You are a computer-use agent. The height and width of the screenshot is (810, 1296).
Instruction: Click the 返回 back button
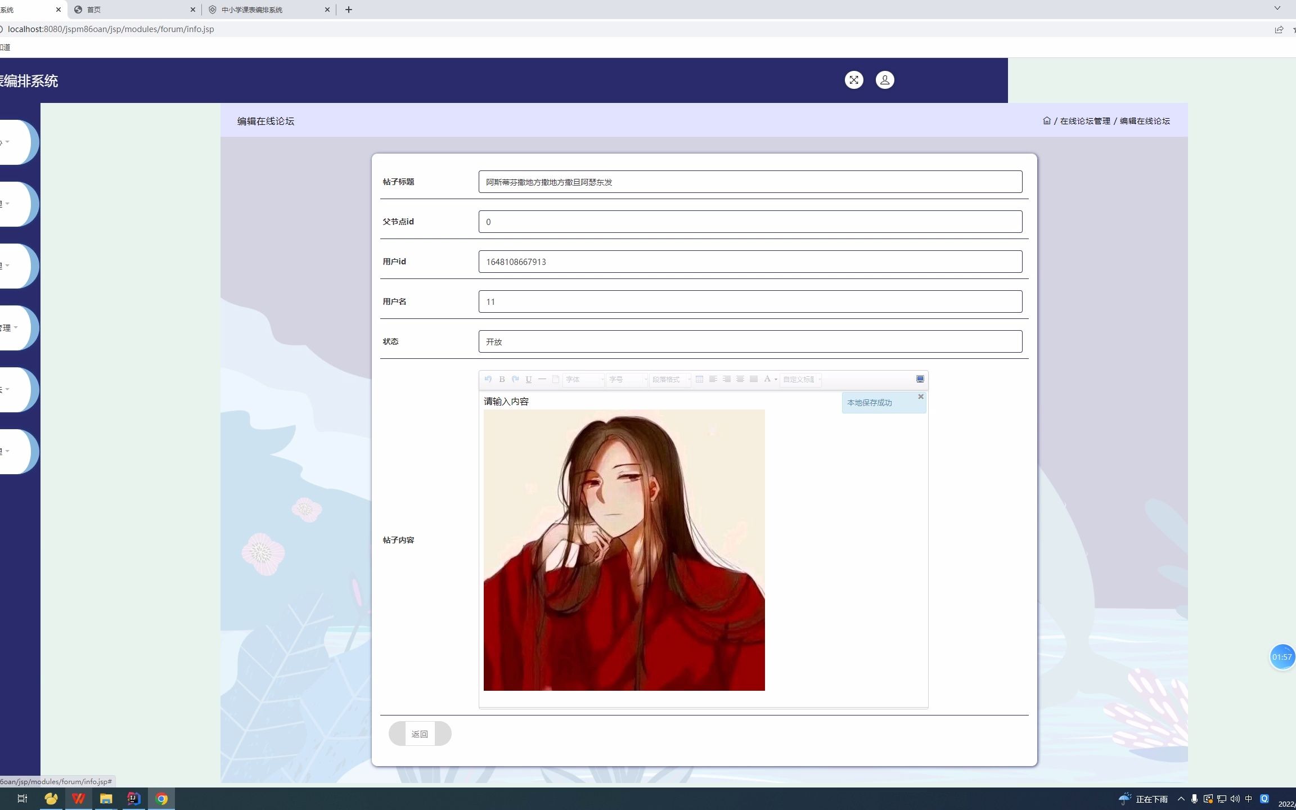(420, 733)
